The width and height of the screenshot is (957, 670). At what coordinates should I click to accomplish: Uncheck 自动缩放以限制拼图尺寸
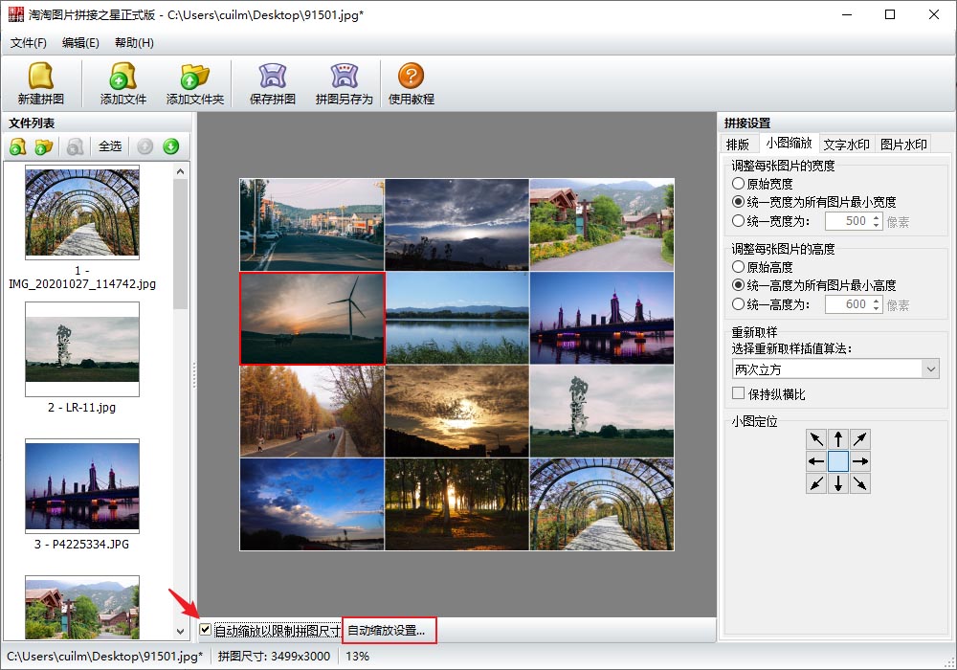[206, 630]
